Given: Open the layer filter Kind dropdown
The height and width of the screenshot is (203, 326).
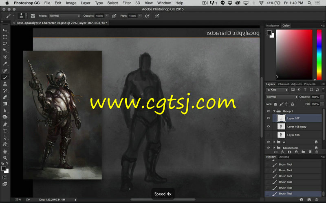Looking at the screenshot, I should (x=277, y=90).
